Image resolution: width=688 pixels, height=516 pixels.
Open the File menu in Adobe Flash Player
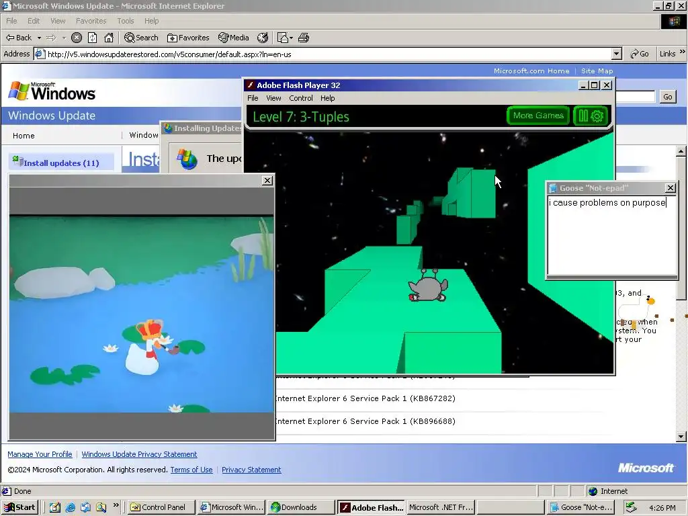253,98
